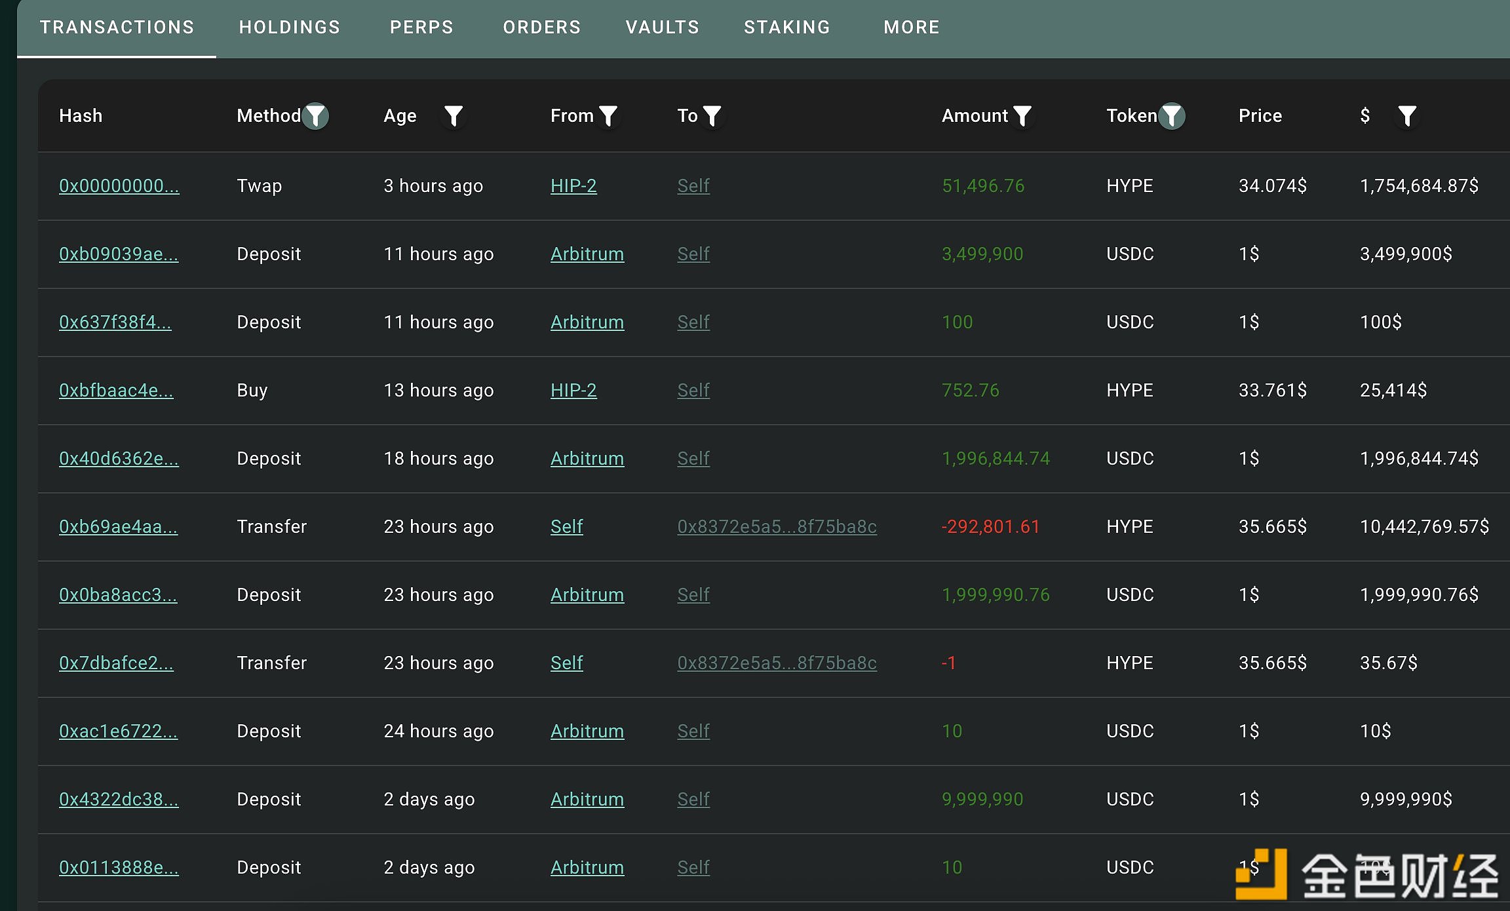This screenshot has width=1510, height=911.
Task: Click the Method column filter icon
Action: click(x=315, y=116)
